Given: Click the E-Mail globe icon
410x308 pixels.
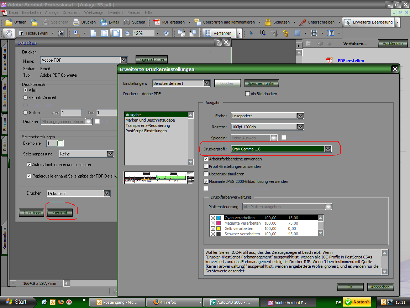Looking at the screenshot, I should (x=104, y=22).
